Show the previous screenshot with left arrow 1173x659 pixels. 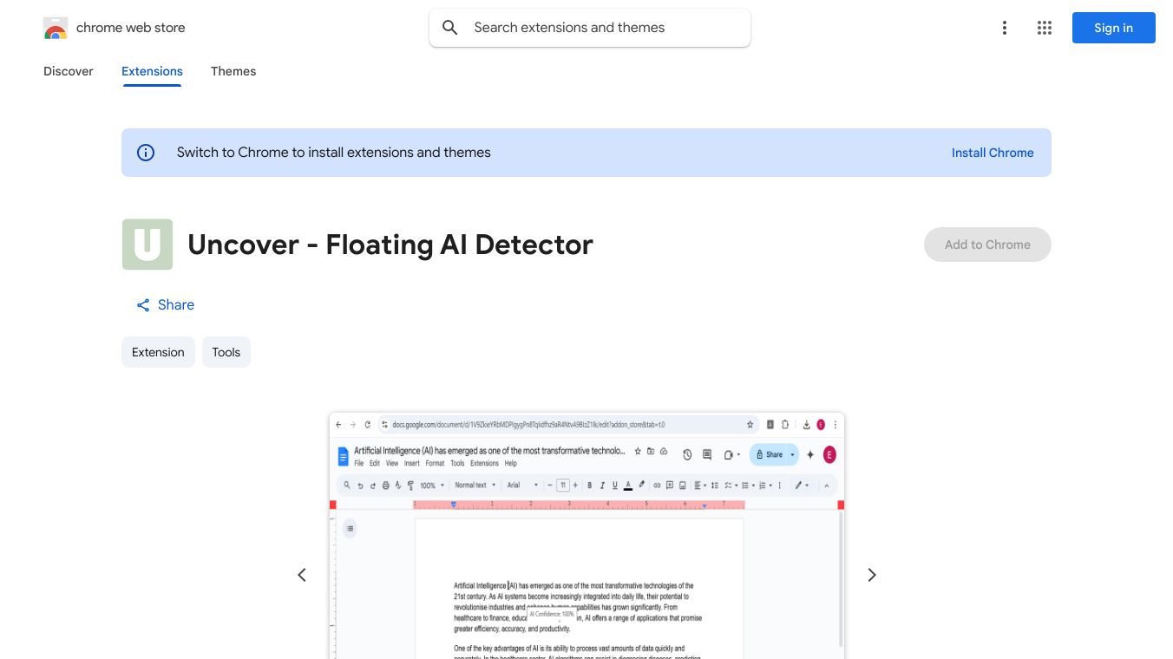point(302,575)
